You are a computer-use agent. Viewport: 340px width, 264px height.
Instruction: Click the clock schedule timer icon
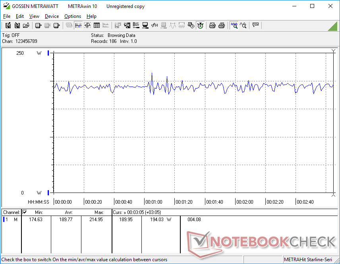click(x=191, y=25)
